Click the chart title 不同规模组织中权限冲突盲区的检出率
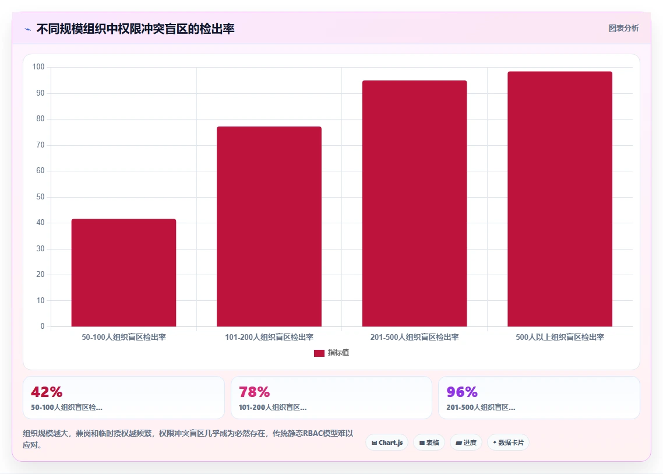 tap(135, 29)
